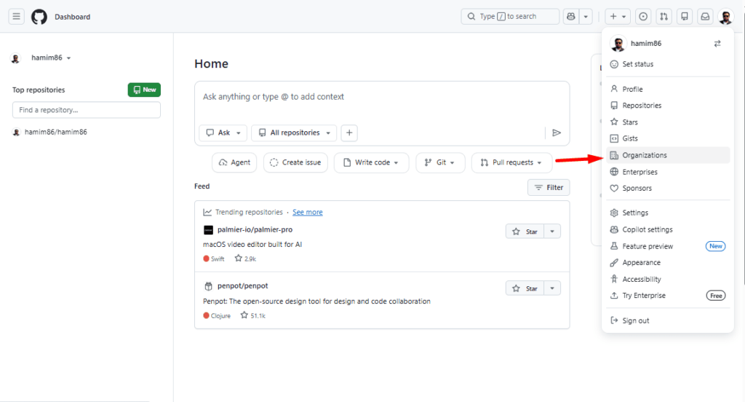Open Accessibility menu item
The image size is (745, 402).
coord(668,279)
